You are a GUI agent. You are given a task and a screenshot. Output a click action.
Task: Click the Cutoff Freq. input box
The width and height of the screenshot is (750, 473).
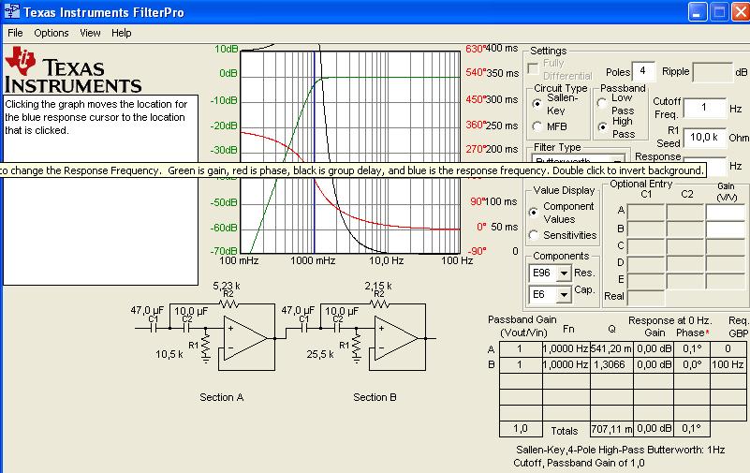704,108
